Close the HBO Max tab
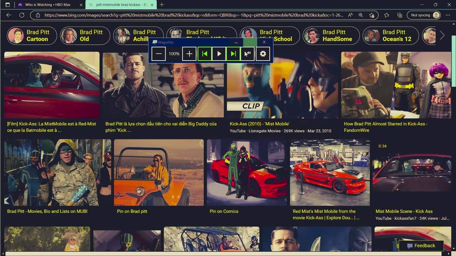The image size is (456, 256). pos(81,5)
